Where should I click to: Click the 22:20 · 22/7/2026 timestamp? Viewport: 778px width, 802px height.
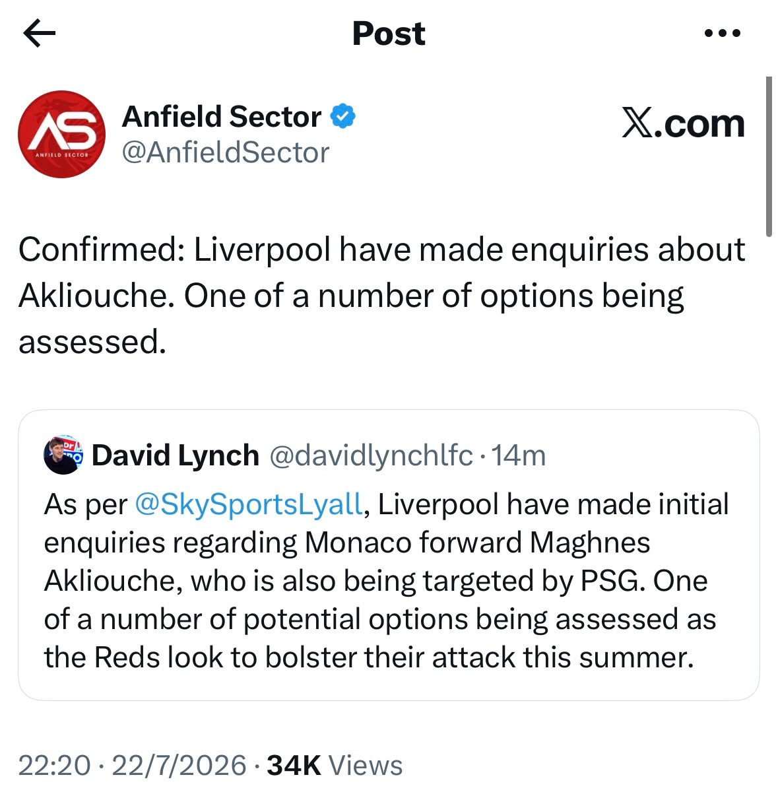tap(133, 766)
